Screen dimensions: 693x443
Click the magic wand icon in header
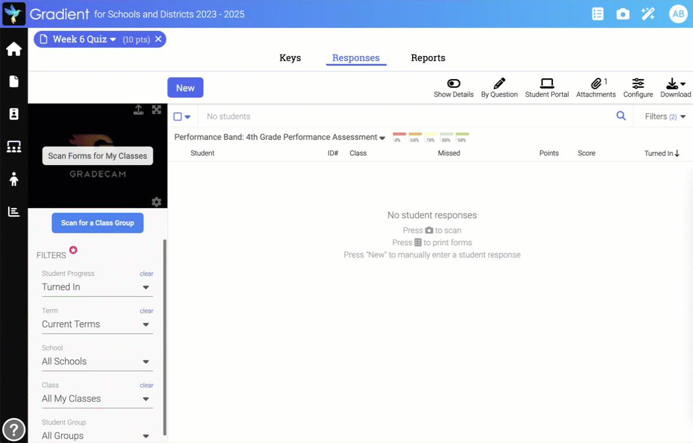pos(648,14)
